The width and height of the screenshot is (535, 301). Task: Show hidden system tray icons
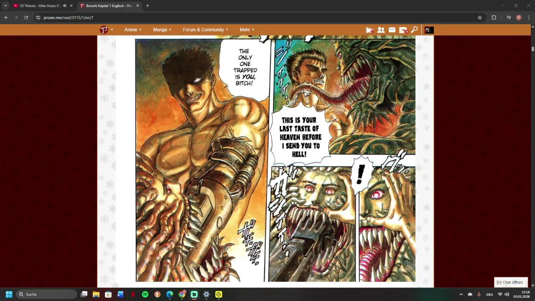click(x=461, y=294)
